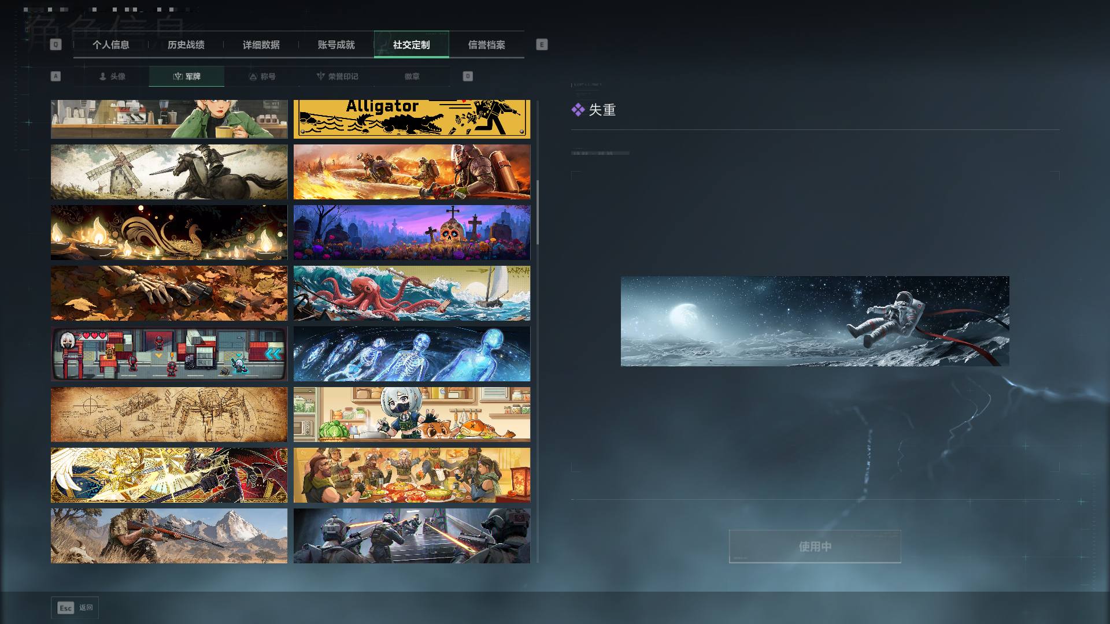Click the 返回 back button

(75, 608)
